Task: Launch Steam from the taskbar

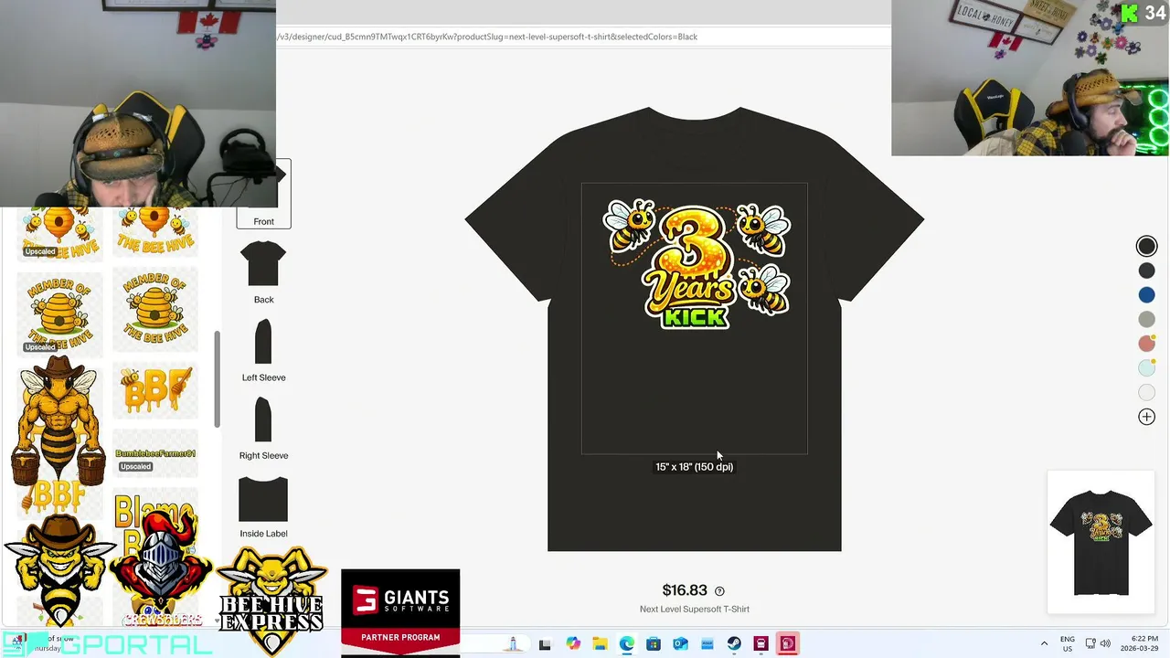Action: pyautogui.click(x=734, y=644)
